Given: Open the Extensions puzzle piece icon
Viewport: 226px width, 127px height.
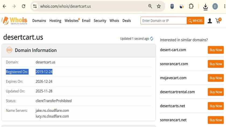Looking at the screenshot, I should tap(191, 6).
